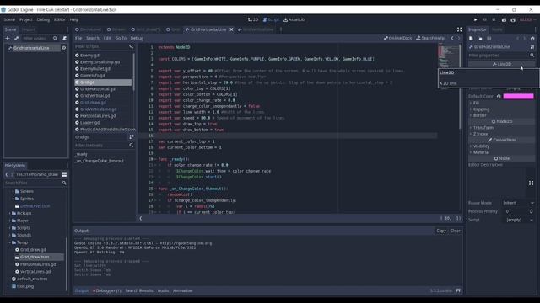The height and width of the screenshot is (303, 540).
Task: Toggle FileSystem split view mode icon
Action: [x=64, y=174]
